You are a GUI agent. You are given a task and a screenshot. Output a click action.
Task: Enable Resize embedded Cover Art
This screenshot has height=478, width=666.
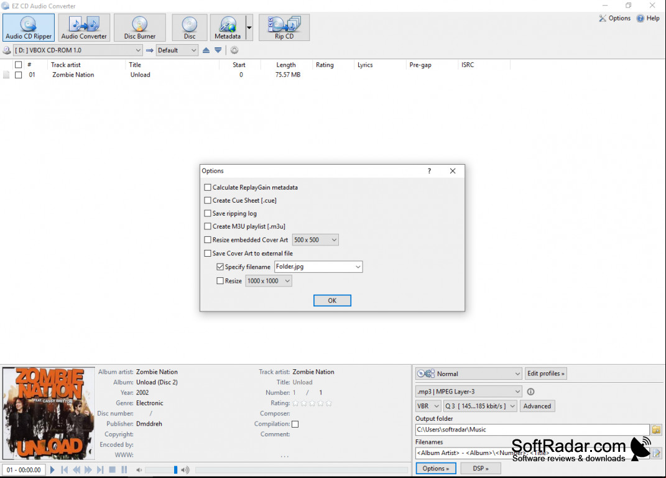(x=208, y=240)
